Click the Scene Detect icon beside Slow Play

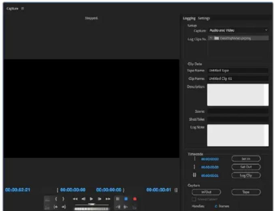coord(134,207)
